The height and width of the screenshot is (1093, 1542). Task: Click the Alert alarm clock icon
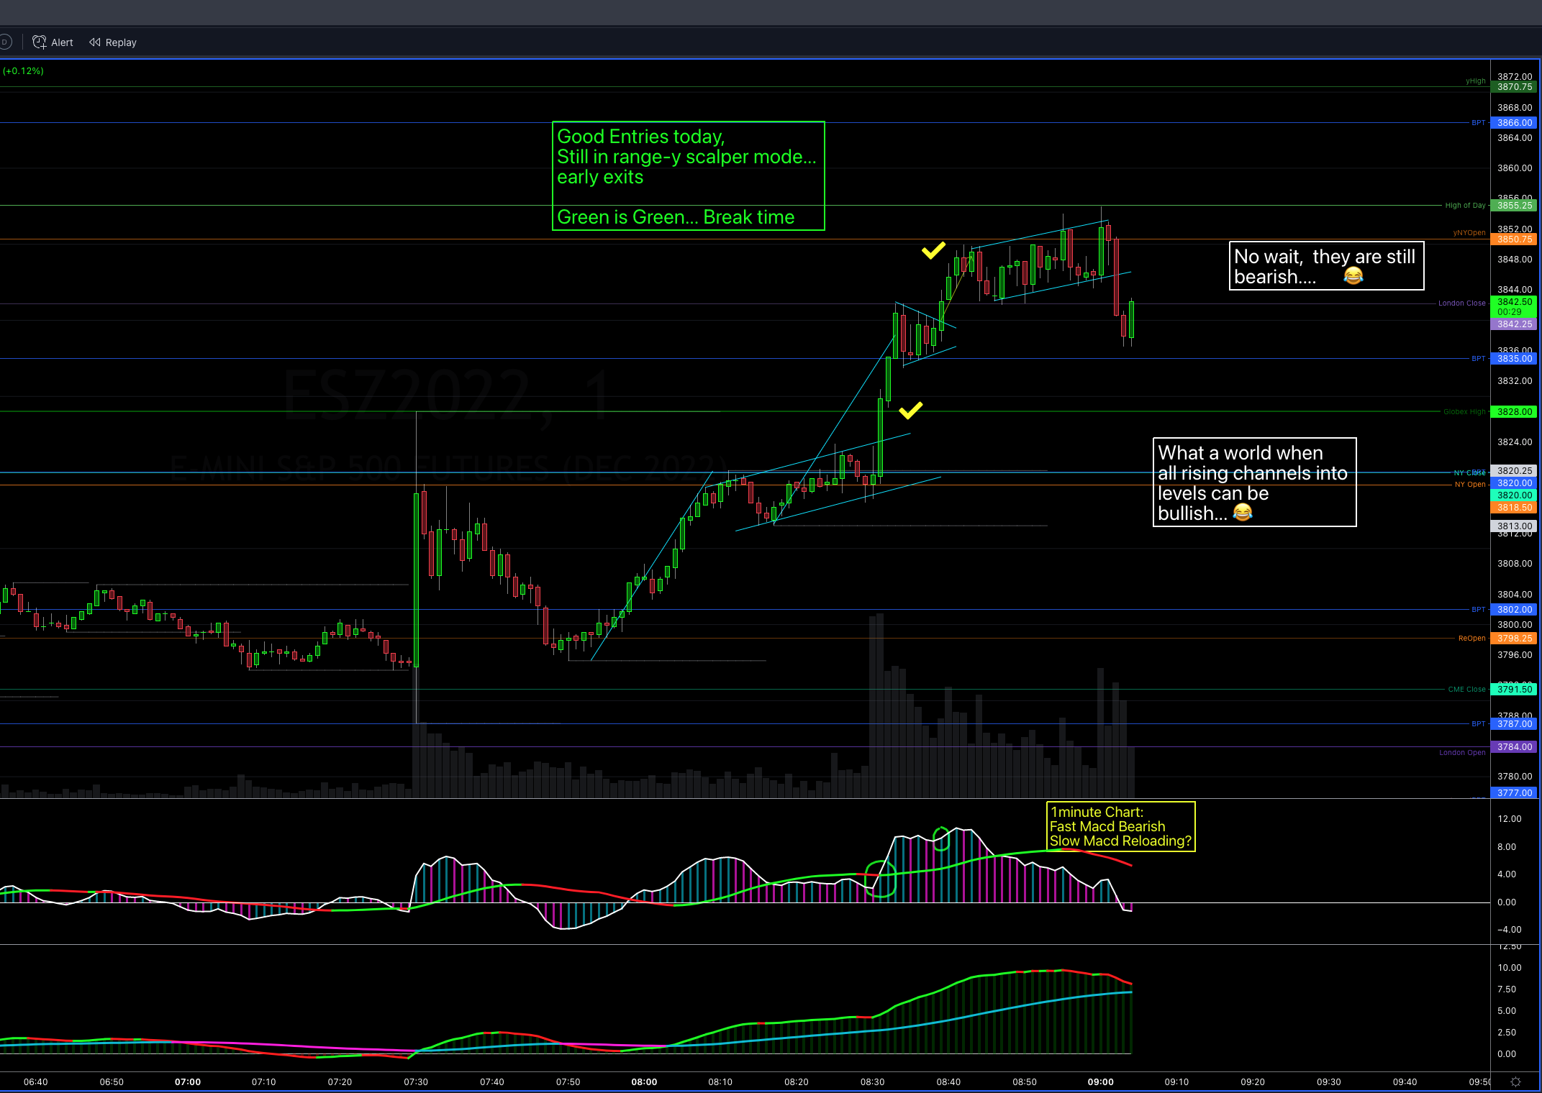(40, 42)
